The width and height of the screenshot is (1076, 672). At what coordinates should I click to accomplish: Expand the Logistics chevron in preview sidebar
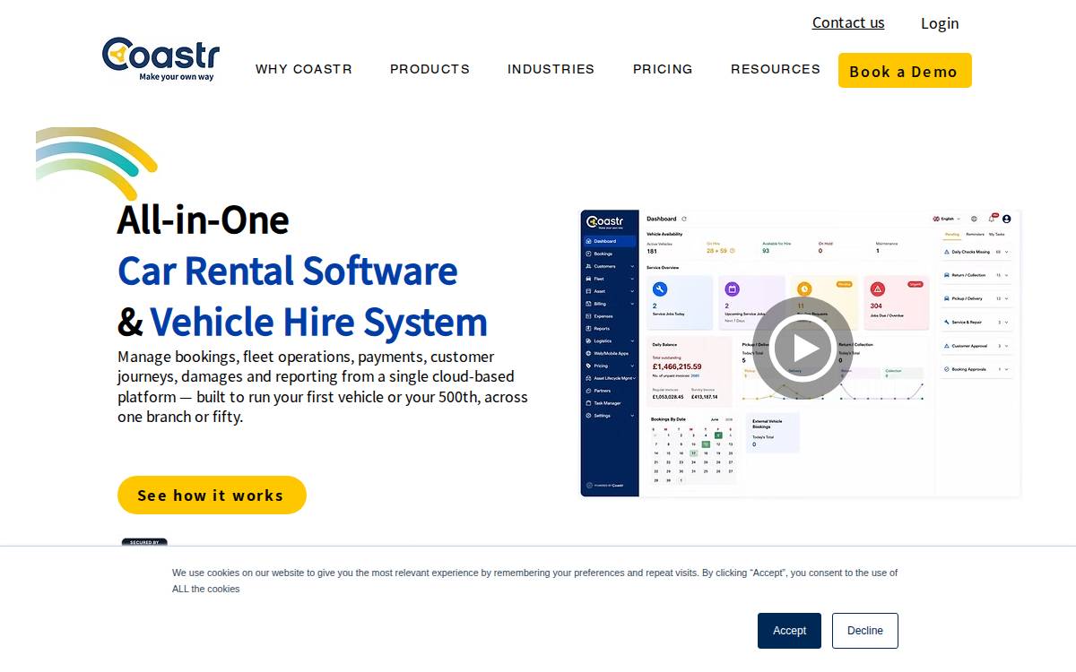[x=632, y=340]
